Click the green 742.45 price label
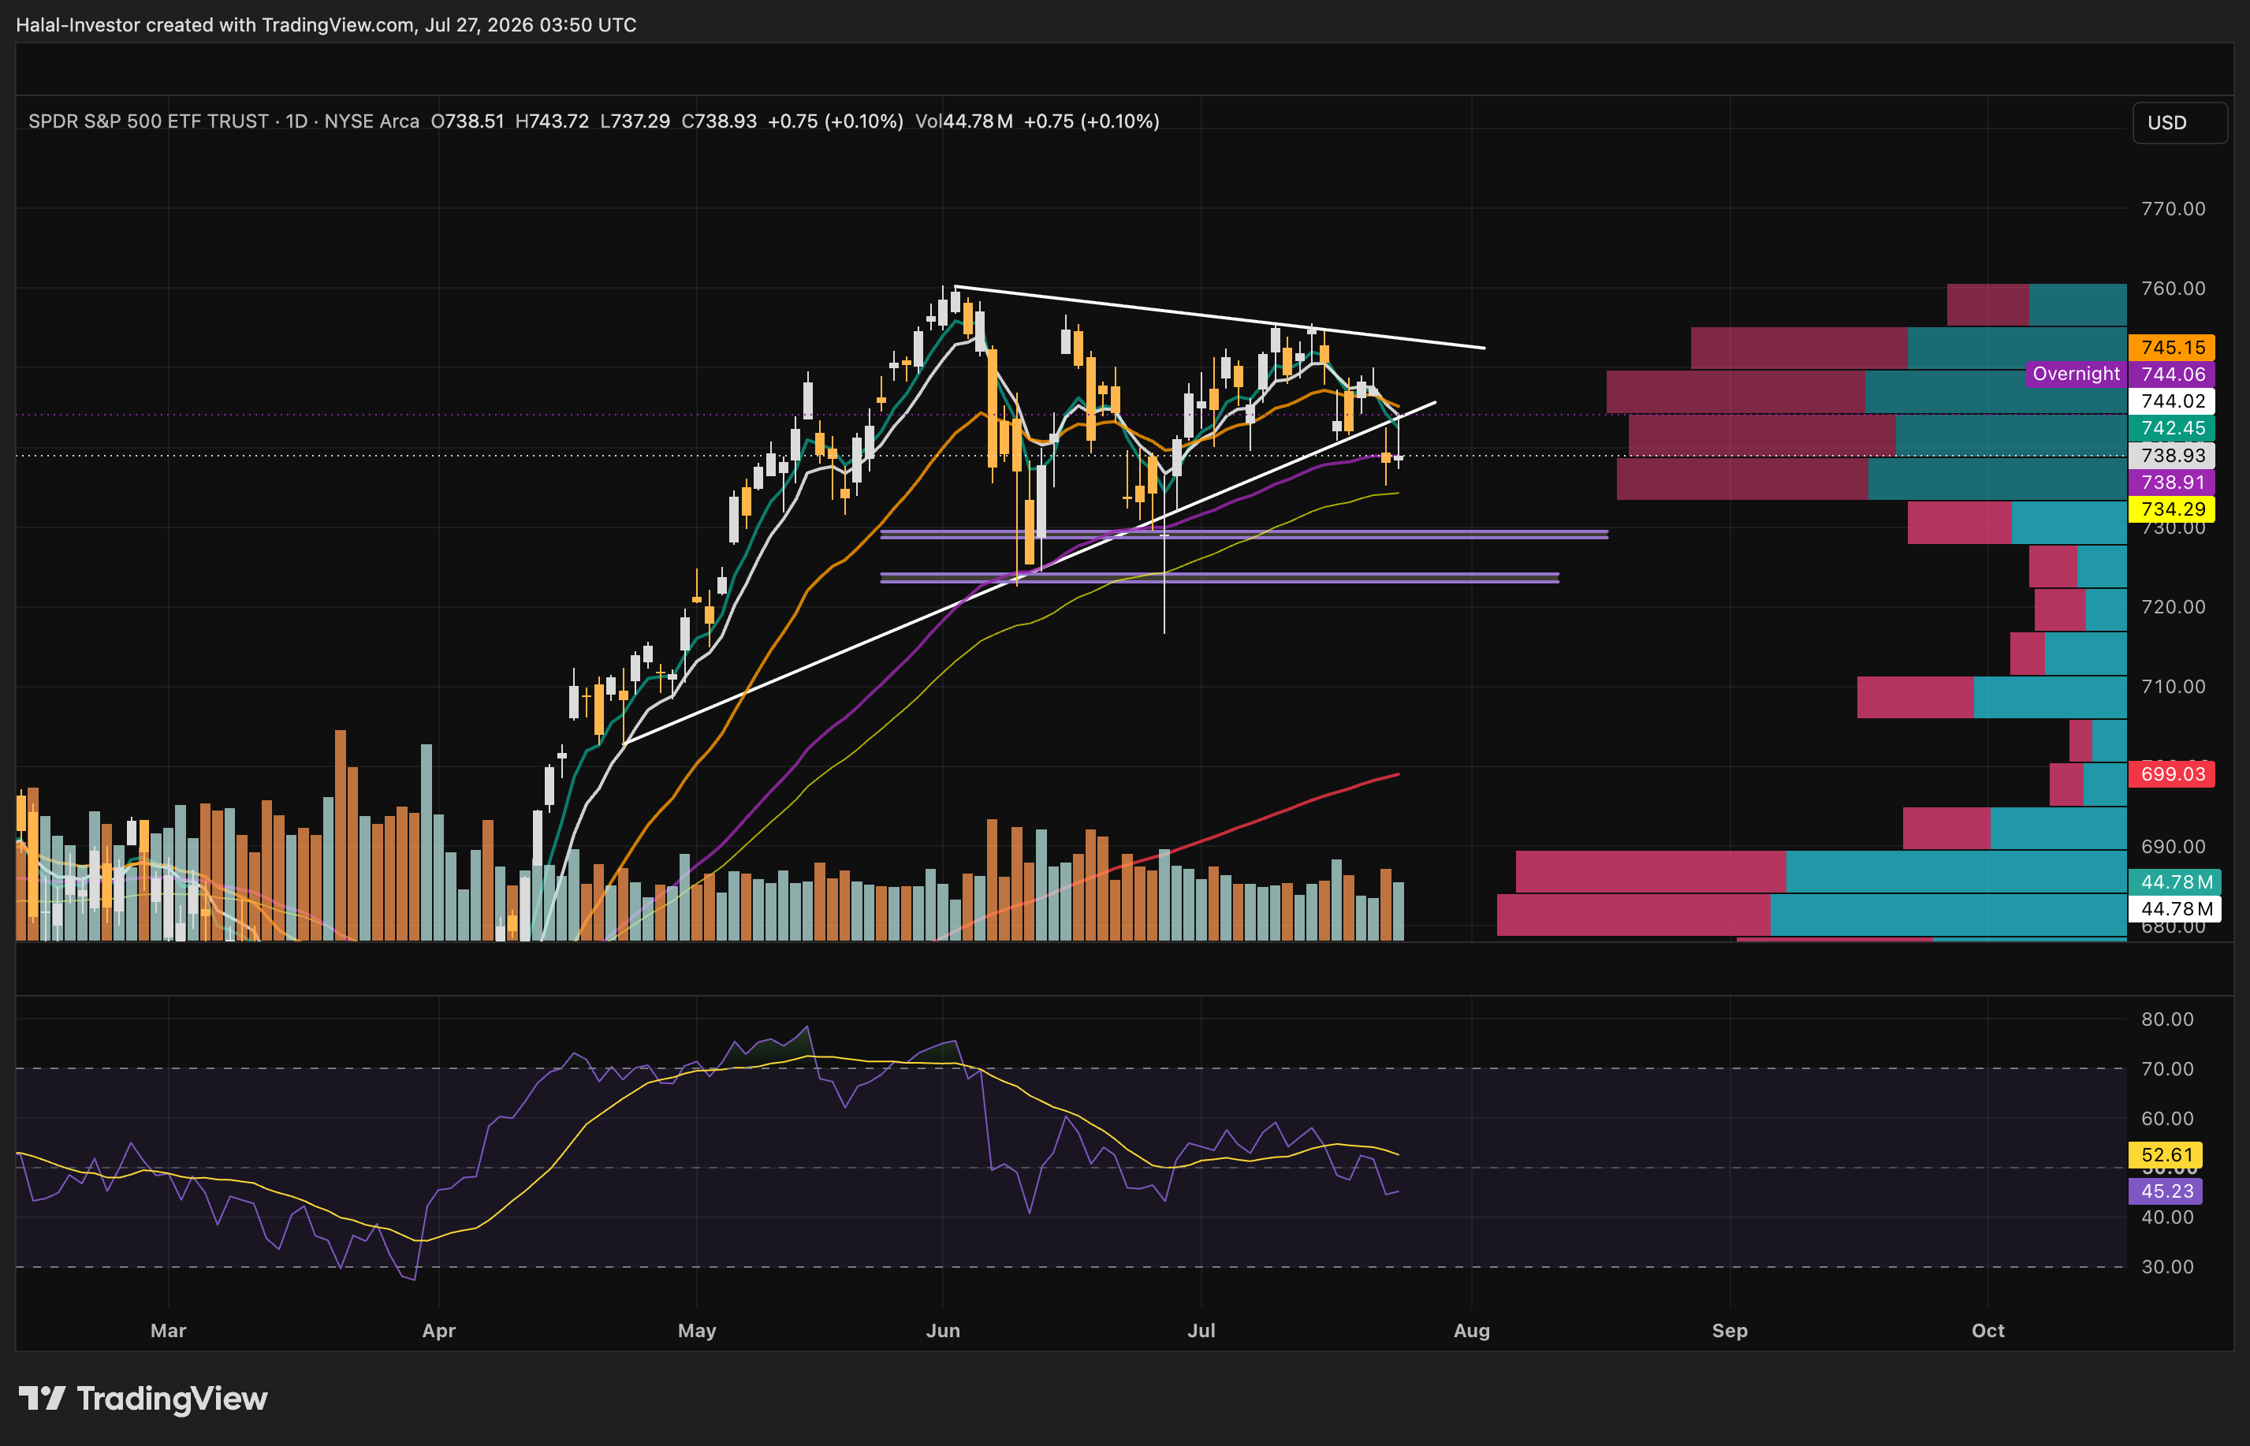 (x=2172, y=428)
